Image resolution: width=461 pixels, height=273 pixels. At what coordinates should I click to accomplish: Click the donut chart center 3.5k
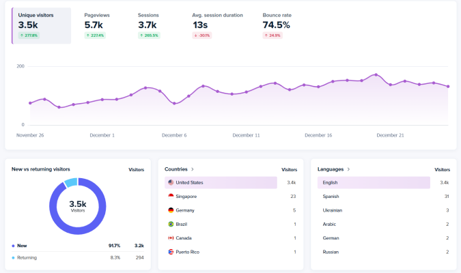click(x=78, y=205)
